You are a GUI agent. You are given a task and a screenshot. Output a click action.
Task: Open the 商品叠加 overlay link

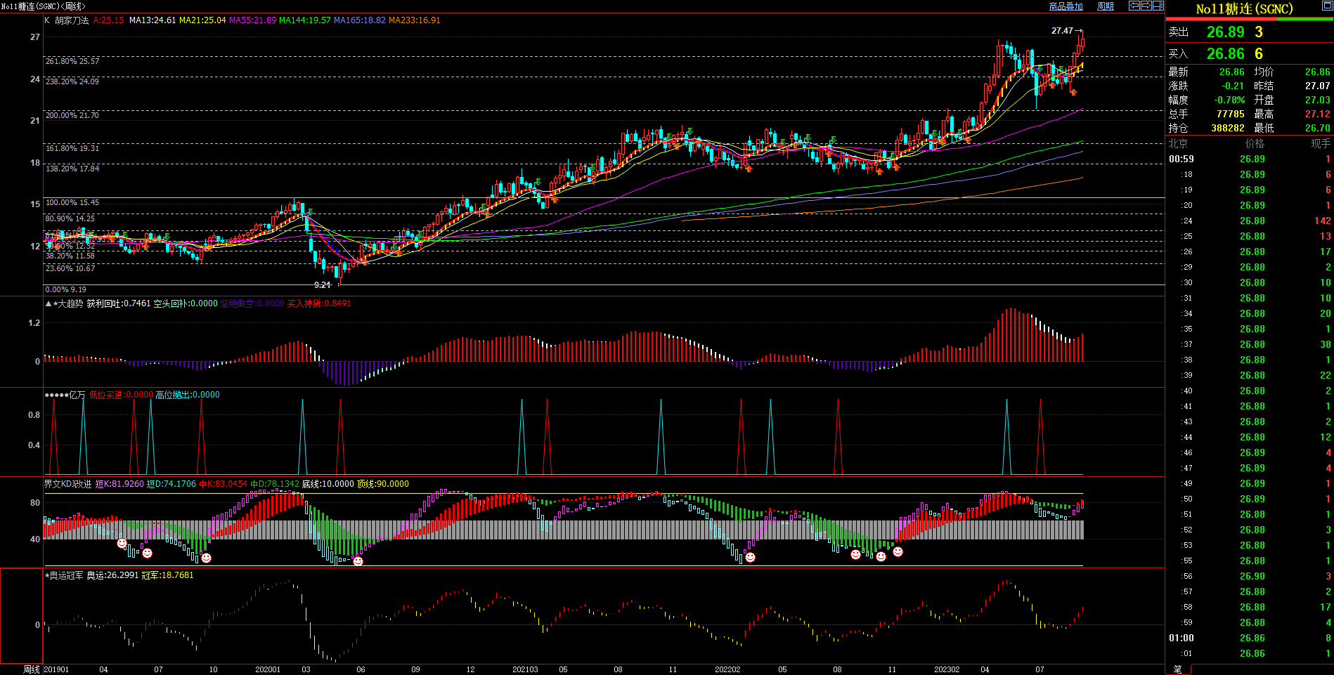(1066, 6)
